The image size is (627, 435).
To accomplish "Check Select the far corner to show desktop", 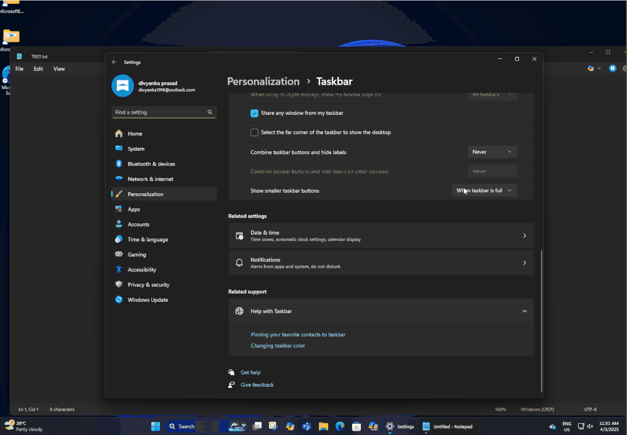I will [x=254, y=132].
